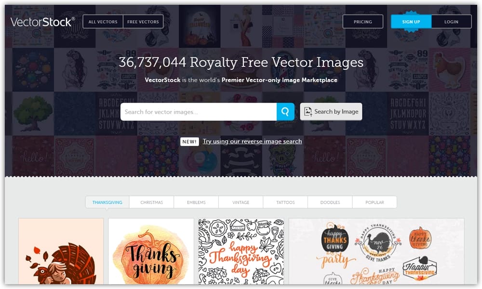Click the Login button

coord(451,22)
